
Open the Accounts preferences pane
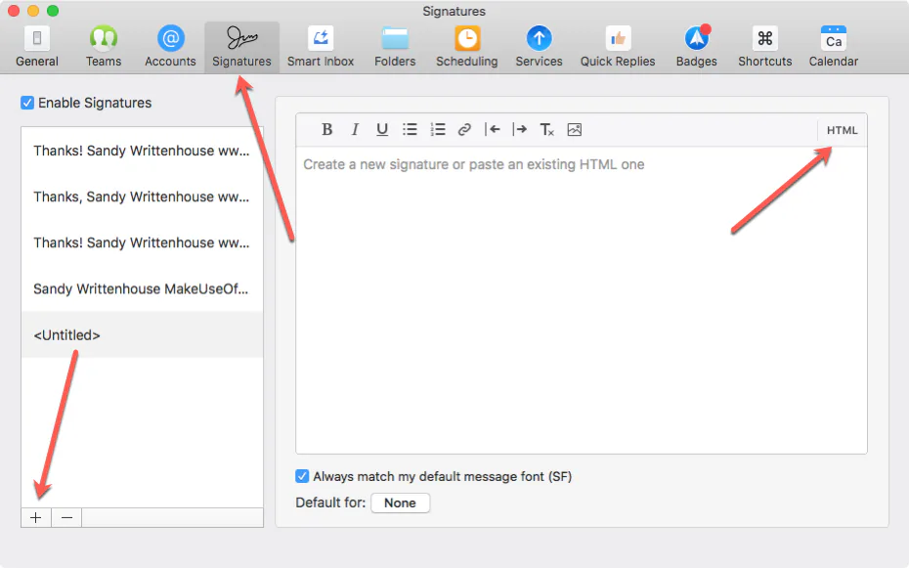[170, 48]
